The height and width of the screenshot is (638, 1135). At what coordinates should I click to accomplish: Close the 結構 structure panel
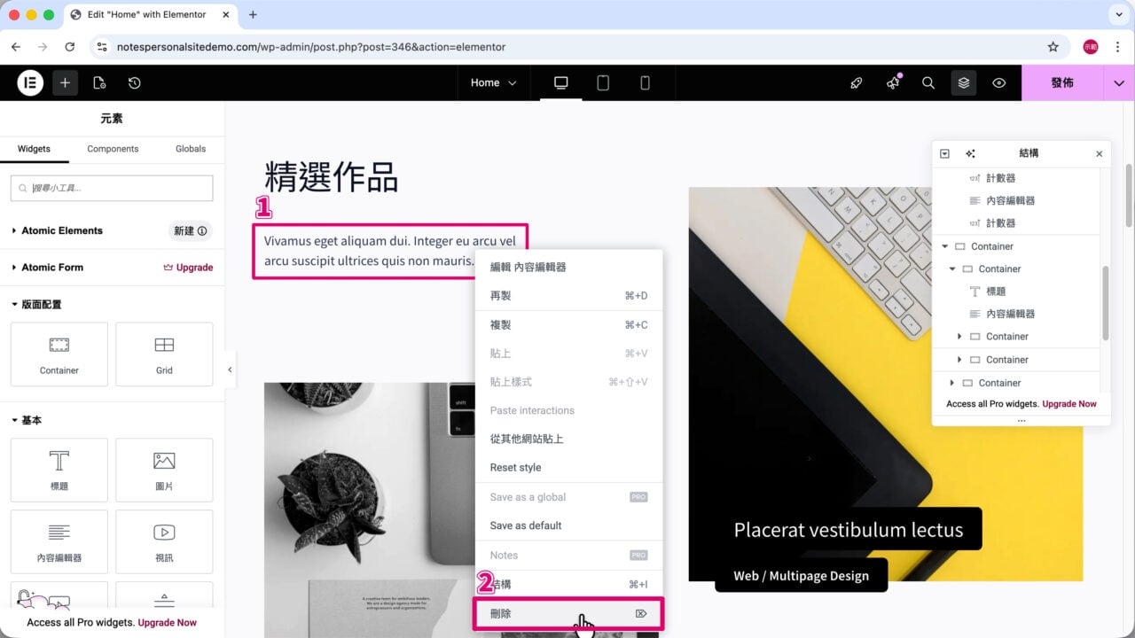[1099, 153]
